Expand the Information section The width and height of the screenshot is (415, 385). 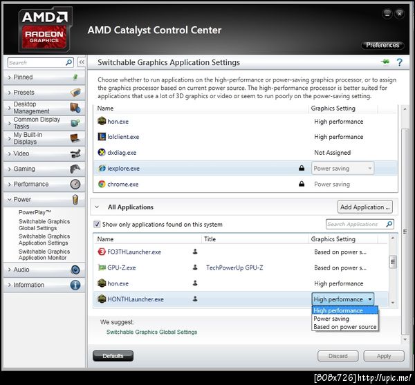pyautogui.click(x=10, y=285)
